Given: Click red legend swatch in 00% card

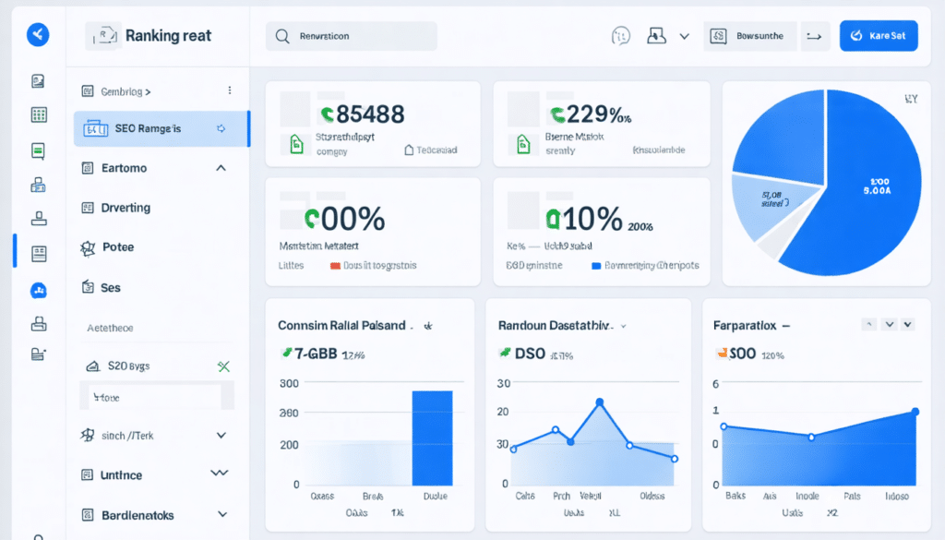Looking at the screenshot, I should point(335,266).
